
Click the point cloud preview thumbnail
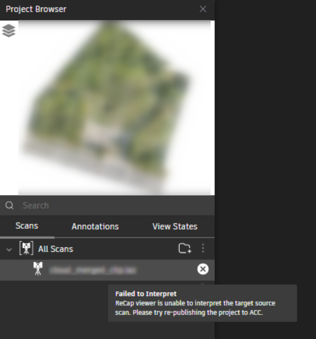114,108
